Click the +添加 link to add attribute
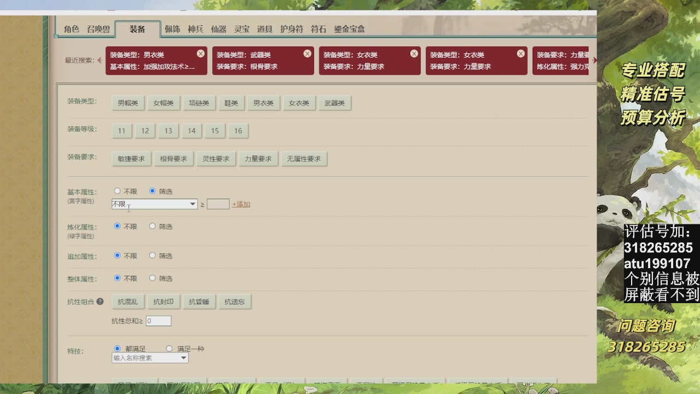This screenshot has height=394, width=700. point(241,204)
